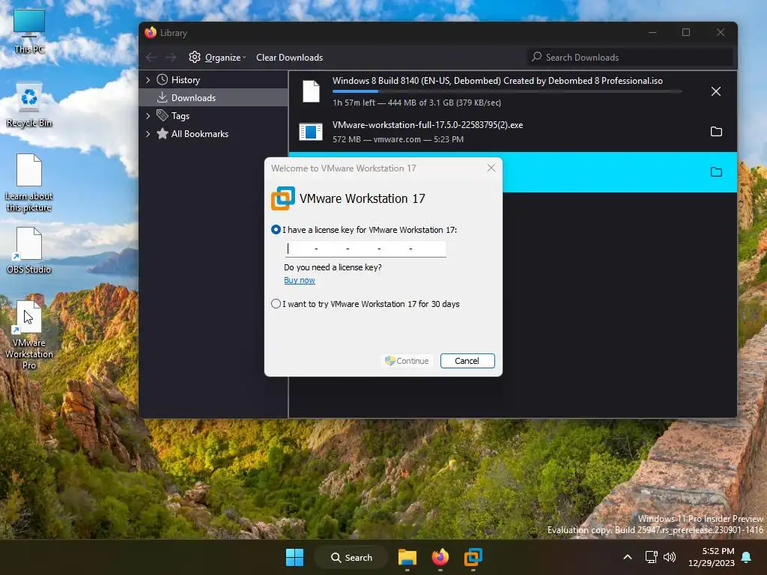Show hidden system tray icons
The height and width of the screenshot is (575, 767).
tap(628, 557)
